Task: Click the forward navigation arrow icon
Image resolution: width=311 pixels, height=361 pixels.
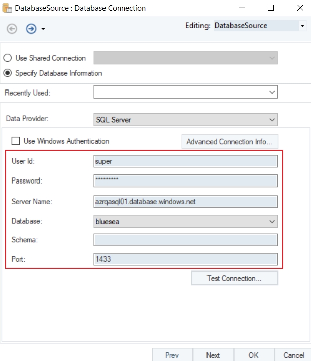Action: click(x=31, y=29)
